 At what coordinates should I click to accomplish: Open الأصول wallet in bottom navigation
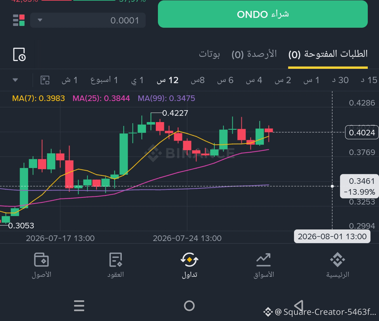coord(41,266)
